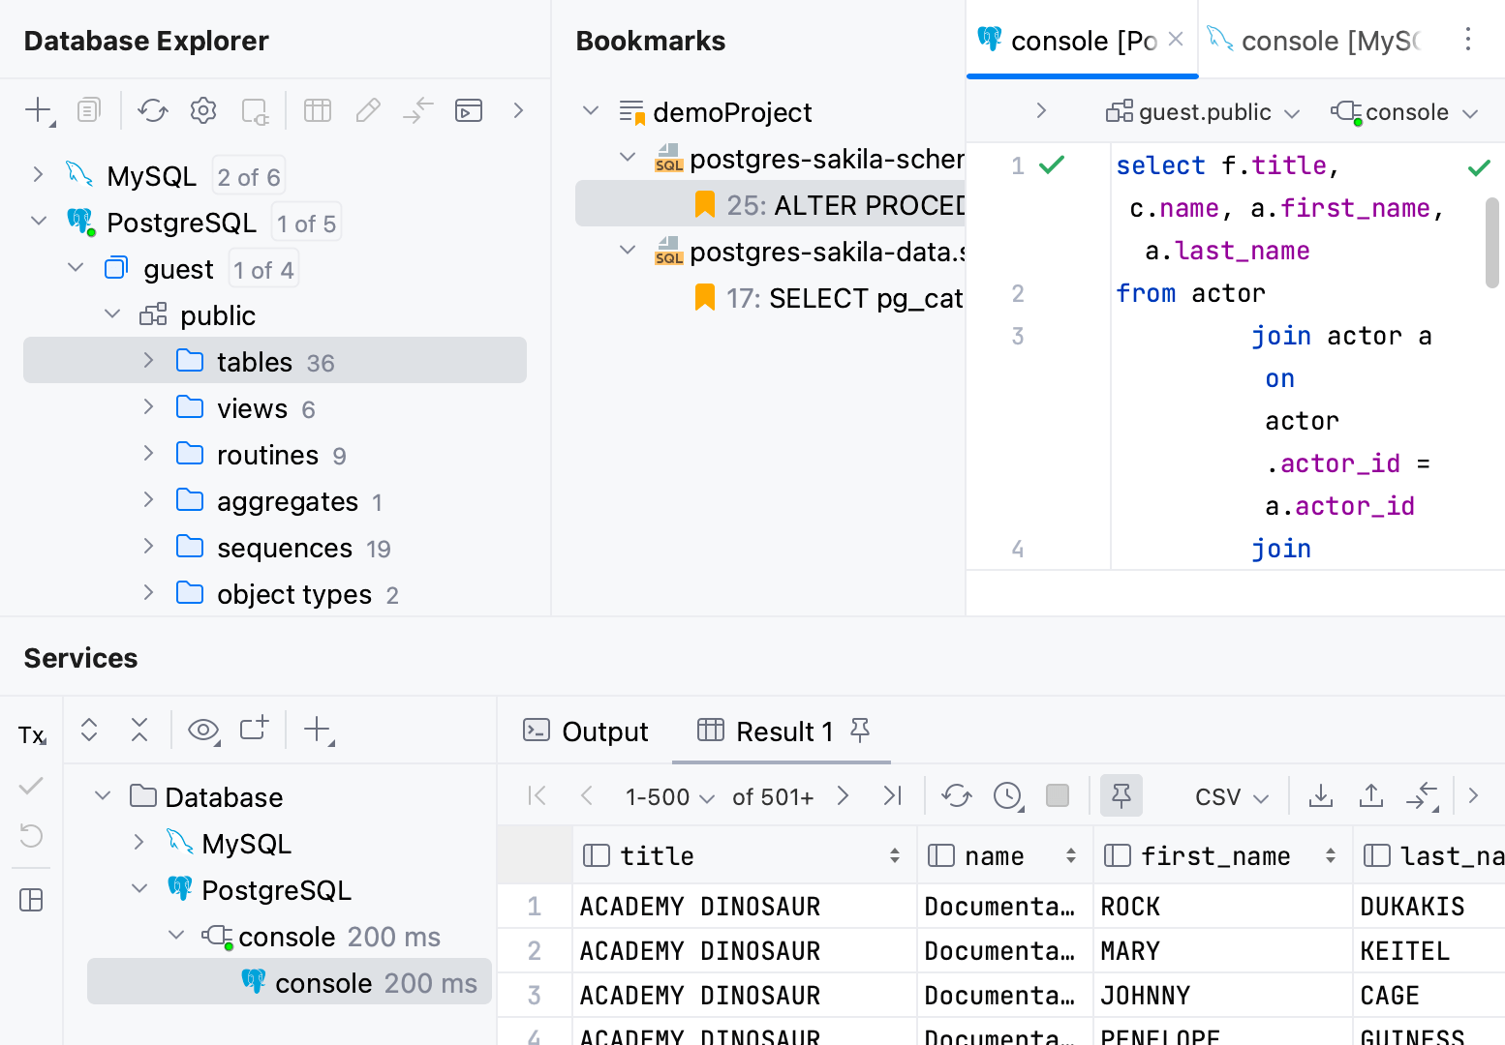Refresh the database connection in Database Explorer
Image resolution: width=1505 pixels, height=1045 pixels.
pyautogui.click(x=152, y=110)
